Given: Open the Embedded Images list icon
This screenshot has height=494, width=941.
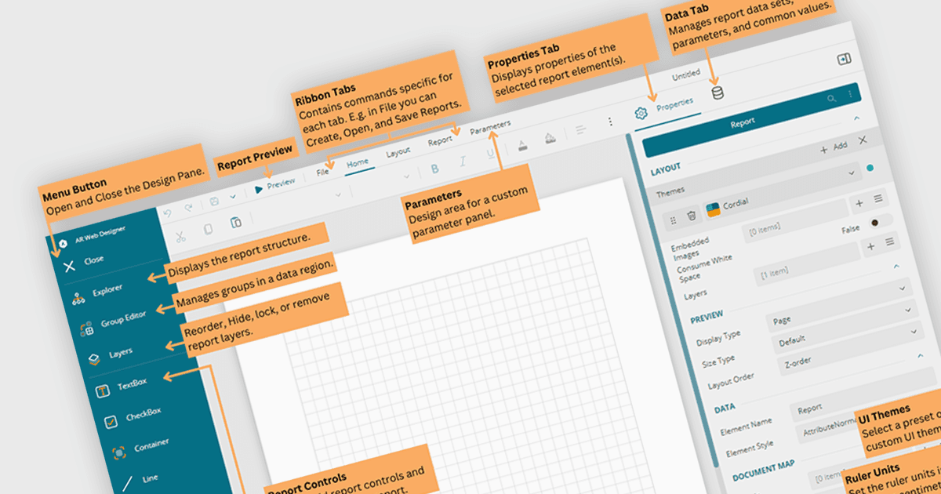Looking at the screenshot, I should pyautogui.click(x=878, y=199).
